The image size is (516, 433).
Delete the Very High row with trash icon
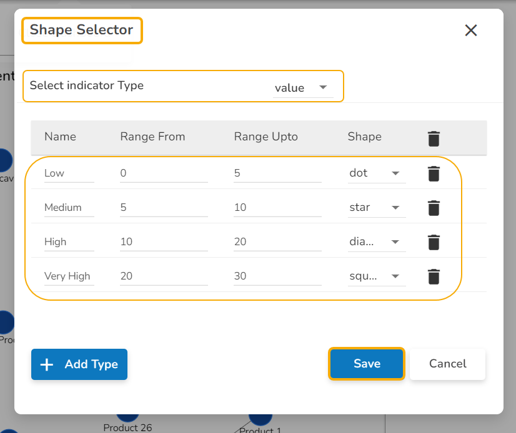coord(434,276)
